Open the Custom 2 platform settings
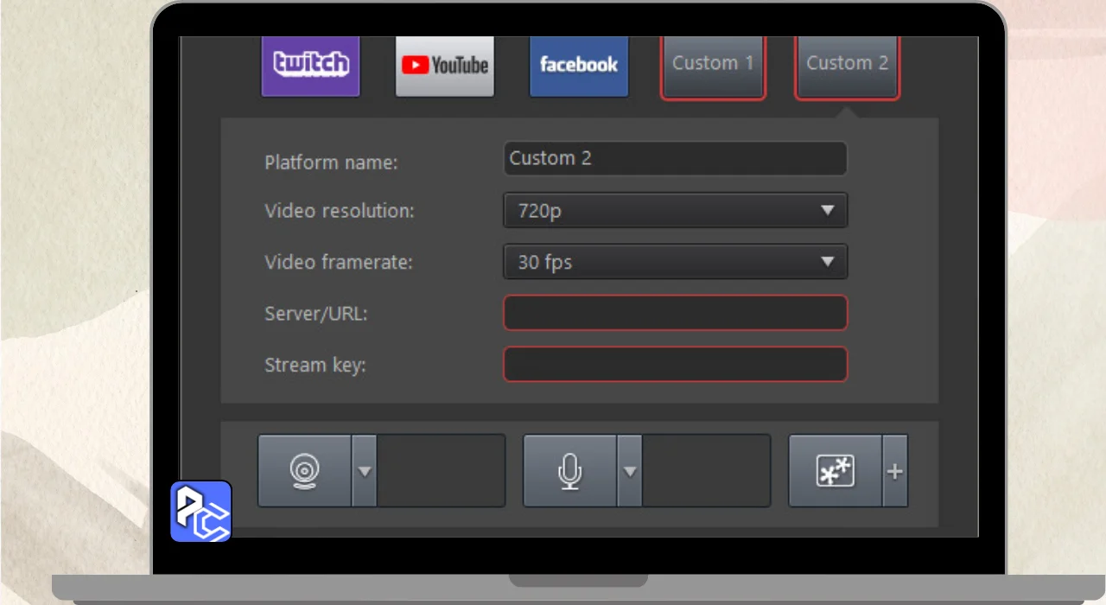Screen dimensions: 1106x605 tap(847, 66)
